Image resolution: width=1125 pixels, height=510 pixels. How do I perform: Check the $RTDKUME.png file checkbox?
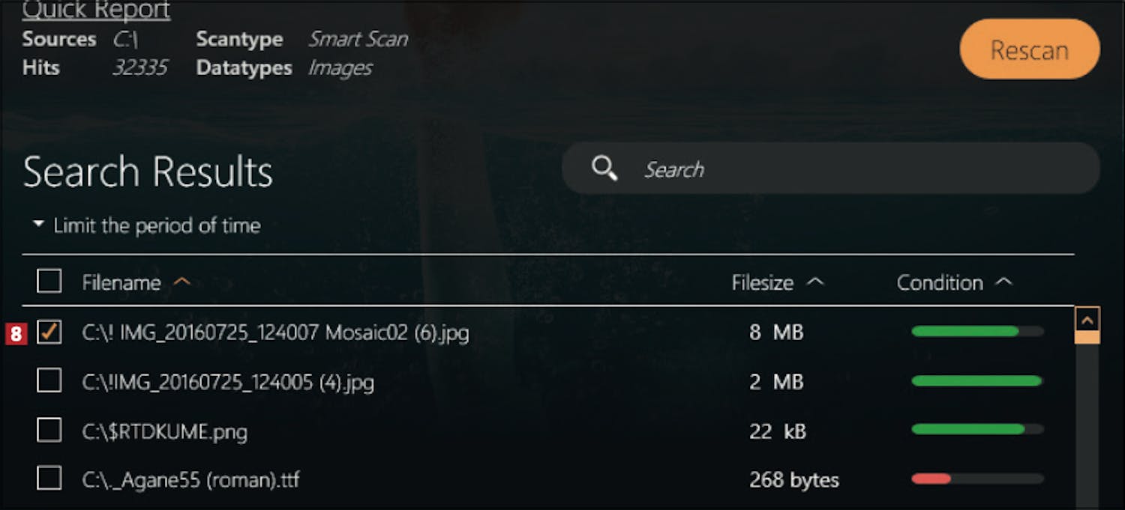pyautogui.click(x=49, y=431)
